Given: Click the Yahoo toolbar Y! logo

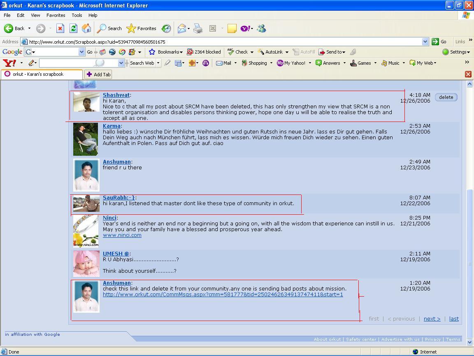Looking at the screenshot, I should [x=9, y=63].
